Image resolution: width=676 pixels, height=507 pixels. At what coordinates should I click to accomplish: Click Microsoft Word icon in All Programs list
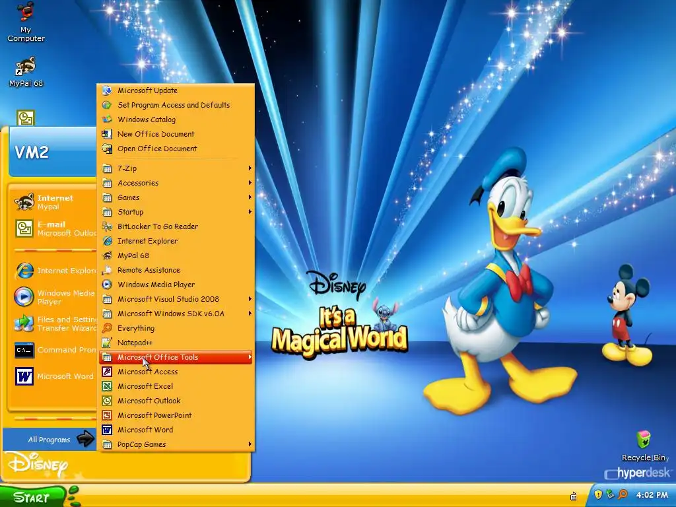[107, 430]
